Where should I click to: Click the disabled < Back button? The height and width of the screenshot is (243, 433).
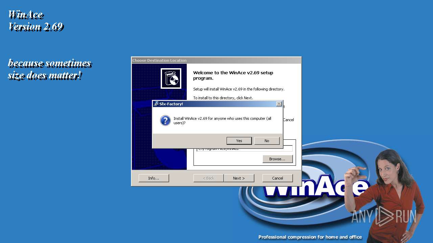[208, 178]
